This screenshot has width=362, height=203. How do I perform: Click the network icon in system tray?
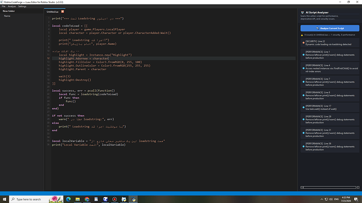click(x=326, y=199)
